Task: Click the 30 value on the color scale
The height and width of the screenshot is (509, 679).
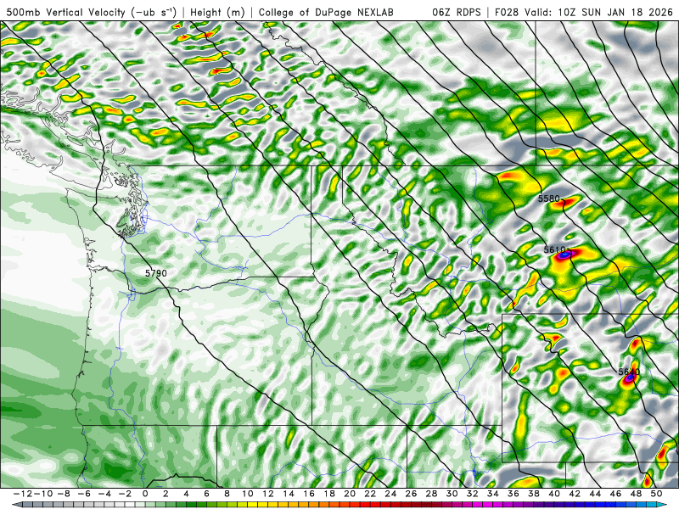Action: point(452,494)
